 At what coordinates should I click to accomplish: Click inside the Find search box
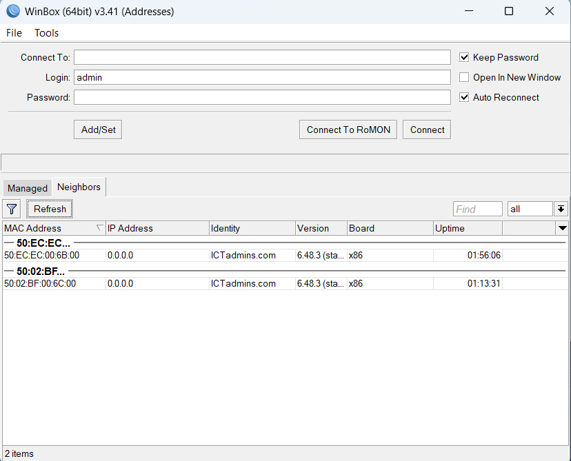[x=477, y=209]
